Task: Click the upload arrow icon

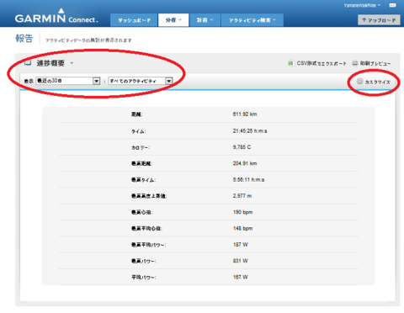Action: click(364, 20)
